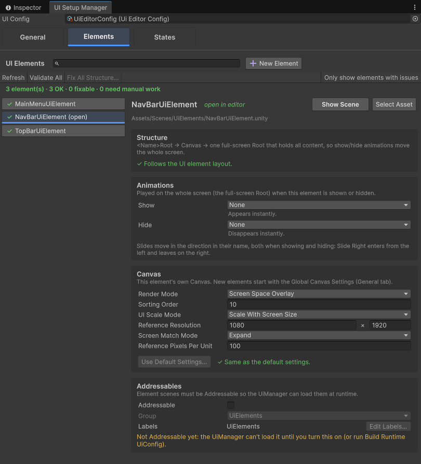Screen dimensions: 421x464
Task: Select MainMenuUiElement in the list
Action: point(63,104)
